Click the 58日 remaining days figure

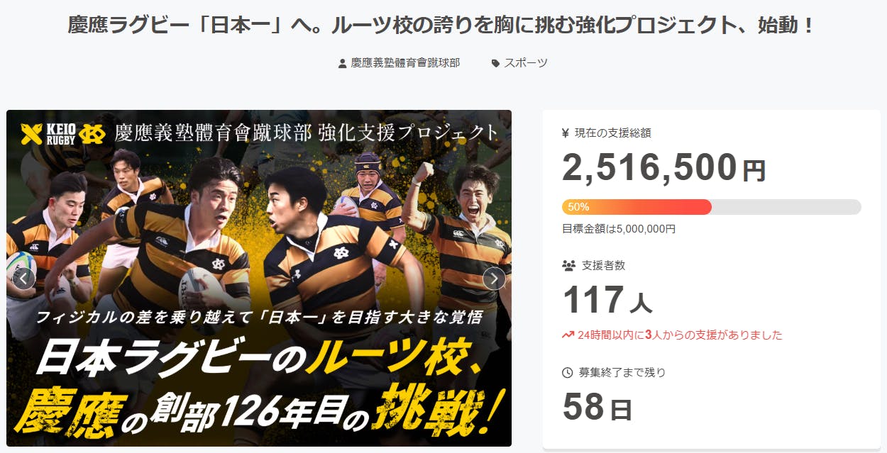pyautogui.click(x=597, y=407)
